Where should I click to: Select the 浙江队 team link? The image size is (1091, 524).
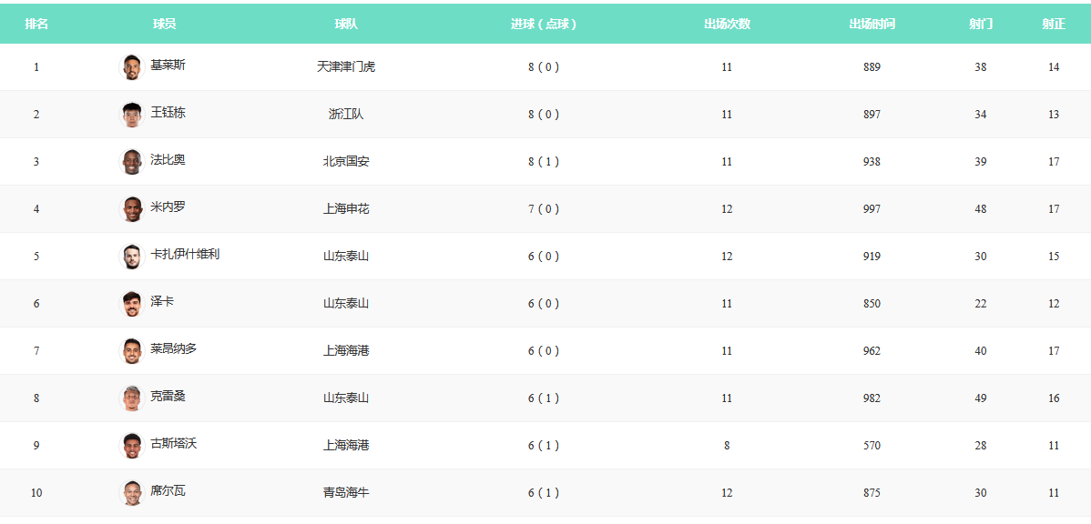(346, 115)
